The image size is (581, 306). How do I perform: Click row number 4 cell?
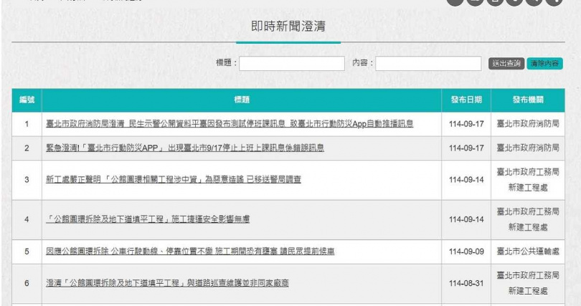pyautogui.click(x=27, y=219)
